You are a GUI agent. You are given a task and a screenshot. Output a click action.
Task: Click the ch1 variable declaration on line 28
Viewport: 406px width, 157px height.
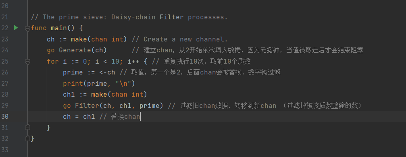[69, 95]
